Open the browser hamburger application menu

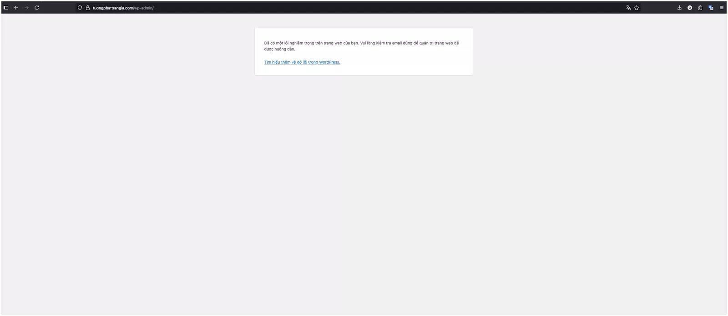click(722, 8)
